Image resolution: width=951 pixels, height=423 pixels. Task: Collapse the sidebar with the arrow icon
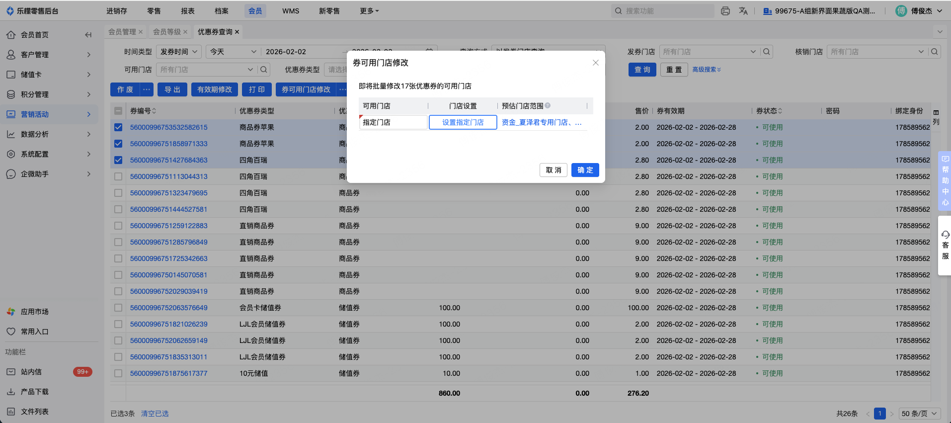tap(88, 35)
